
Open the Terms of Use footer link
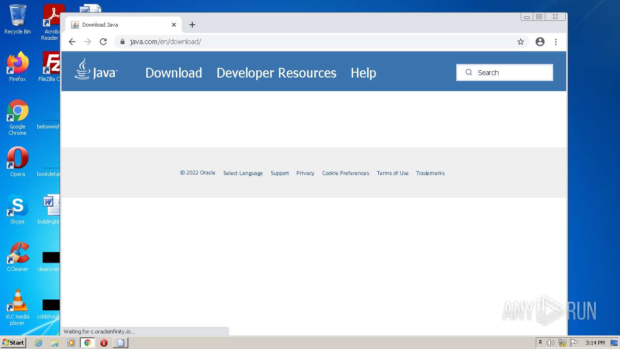tap(392, 173)
